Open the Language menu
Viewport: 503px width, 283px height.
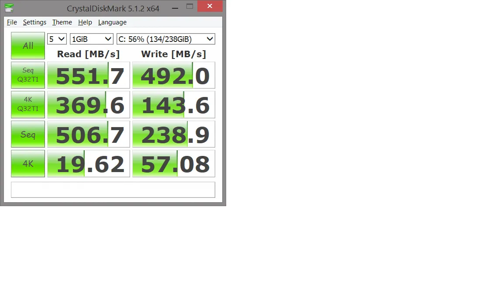click(112, 22)
